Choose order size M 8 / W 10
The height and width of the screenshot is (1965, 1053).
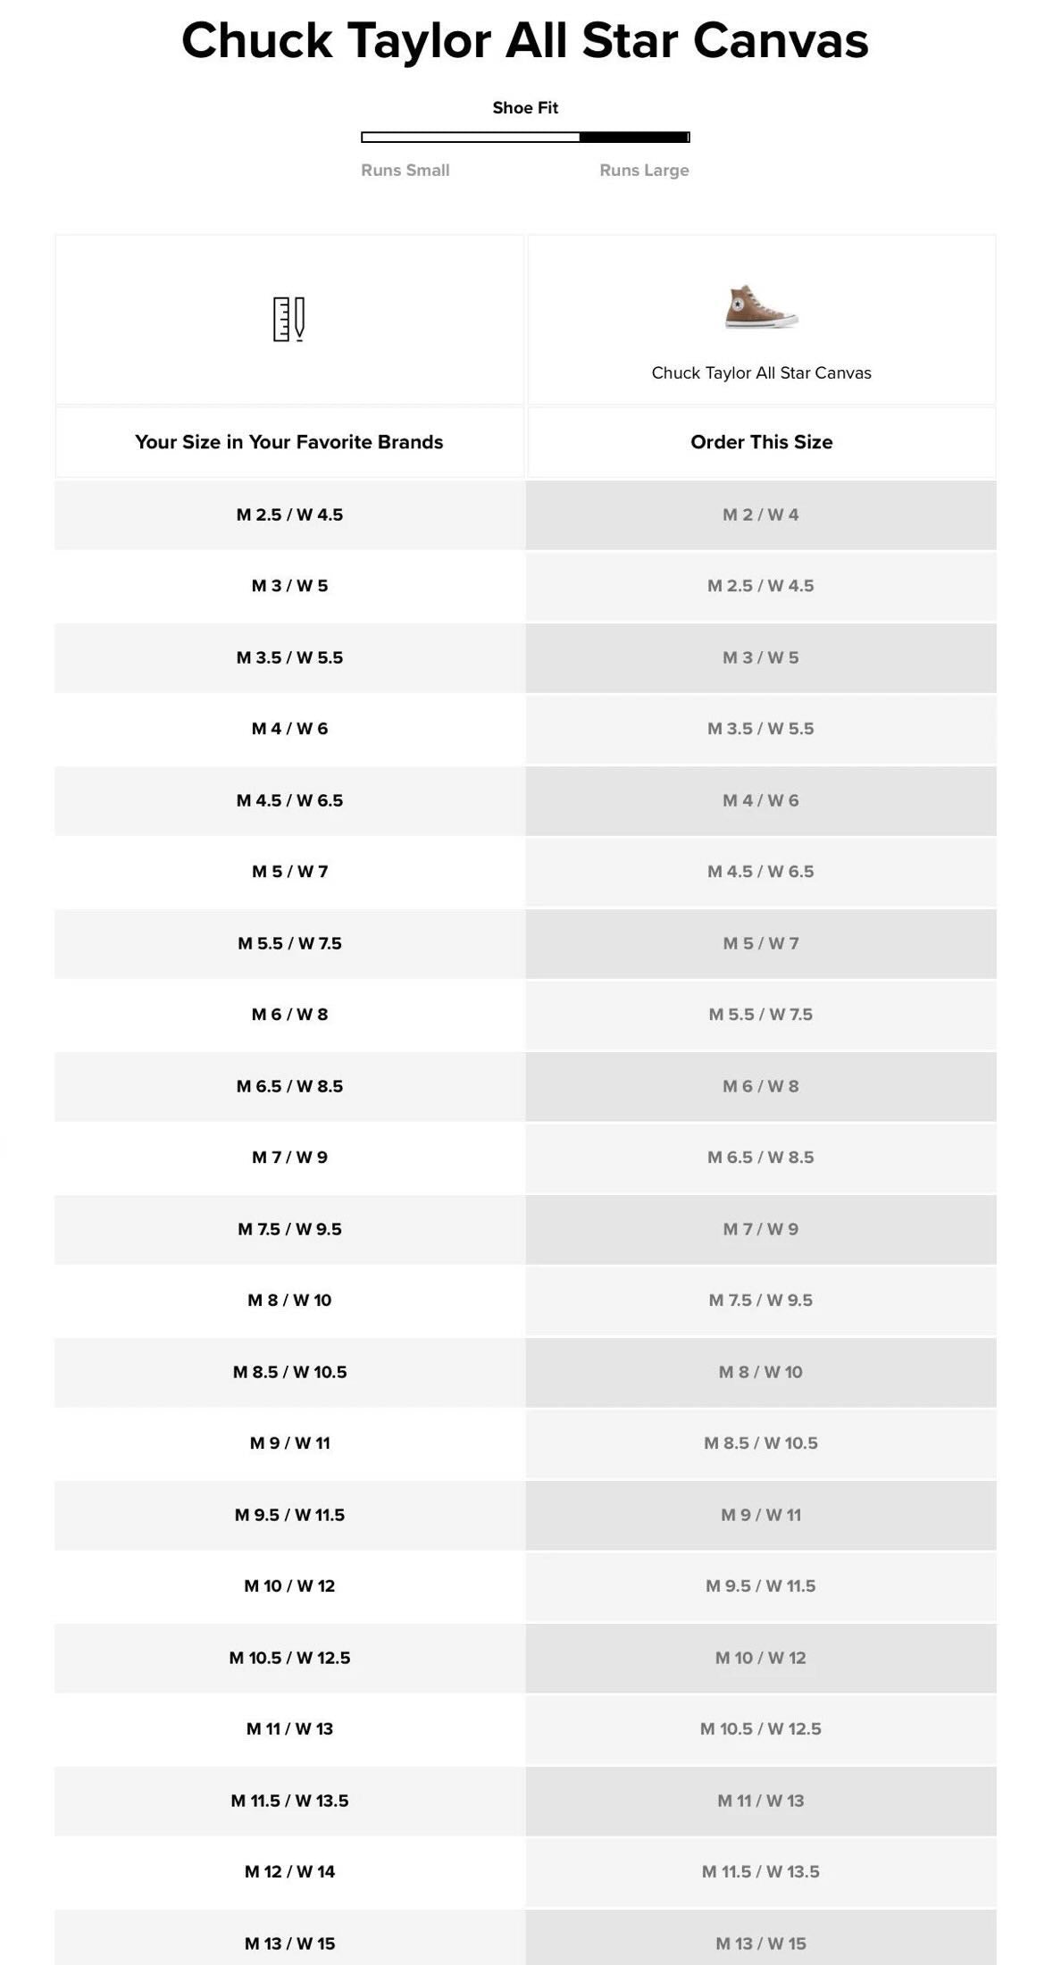coord(761,1372)
